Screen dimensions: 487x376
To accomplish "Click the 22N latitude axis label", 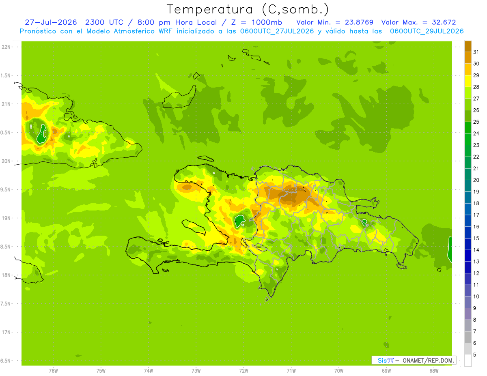I will (x=6, y=47).
